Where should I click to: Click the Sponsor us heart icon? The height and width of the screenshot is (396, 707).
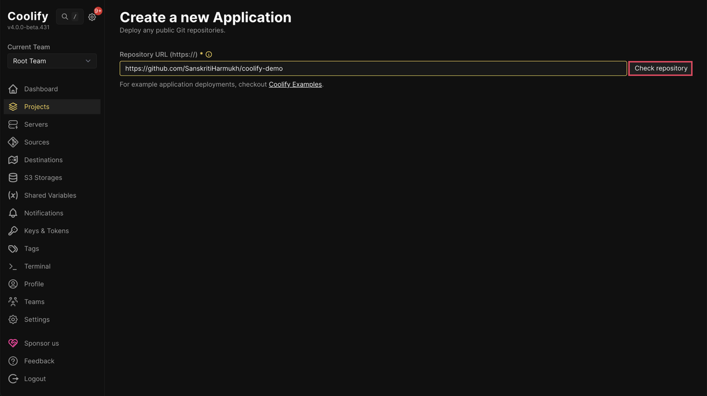pos(13,343)
